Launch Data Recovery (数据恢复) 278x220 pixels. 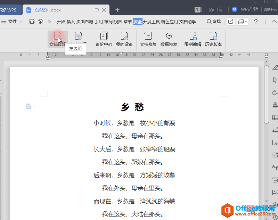[169, 39]
